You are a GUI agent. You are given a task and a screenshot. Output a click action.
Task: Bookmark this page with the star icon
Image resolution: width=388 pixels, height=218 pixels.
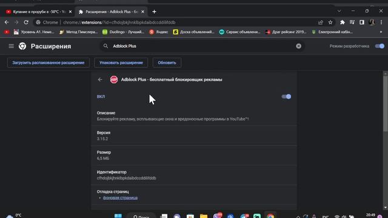[330, 22]
